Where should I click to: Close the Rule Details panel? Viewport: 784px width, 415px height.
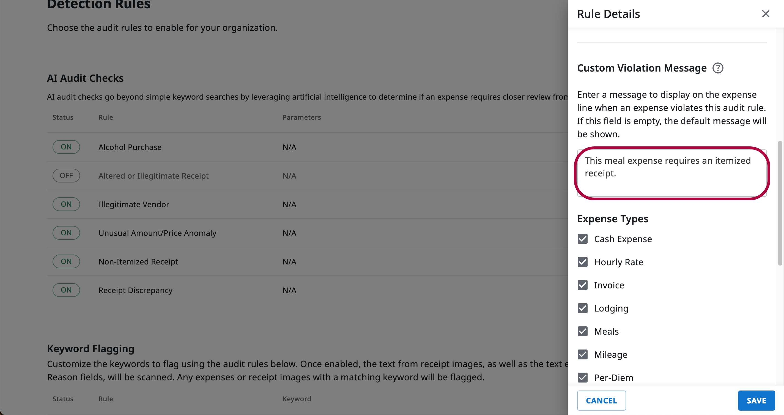click(x=766, y=14)
